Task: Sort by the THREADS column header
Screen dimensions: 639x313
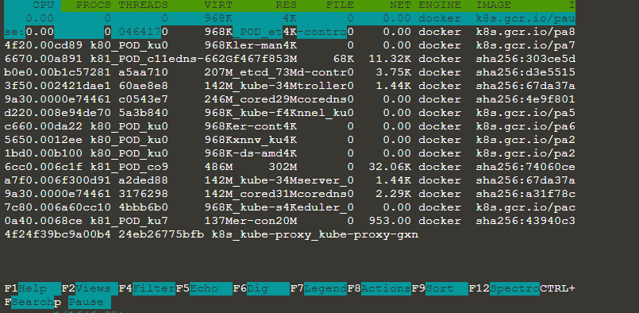Action: click(x=144, y=6)
